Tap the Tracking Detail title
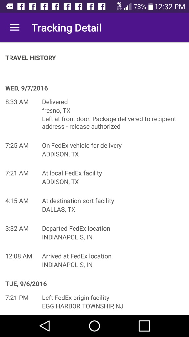 66,28
